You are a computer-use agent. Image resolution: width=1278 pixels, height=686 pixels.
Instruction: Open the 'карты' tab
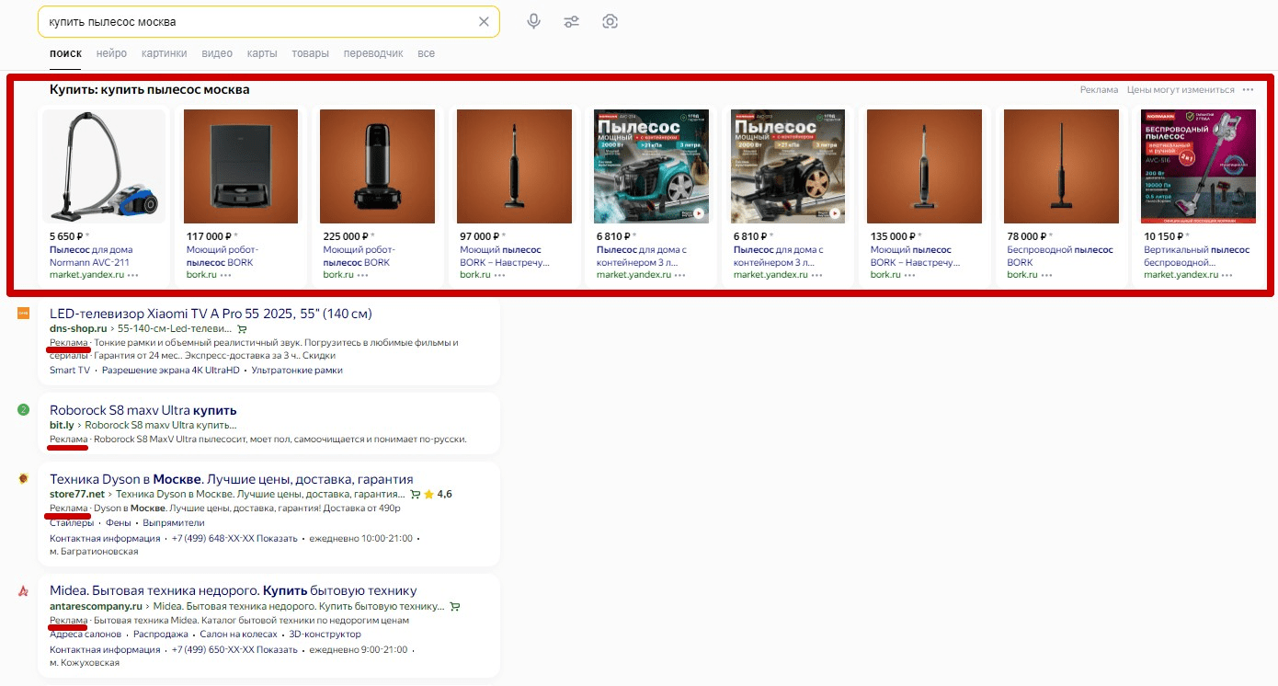point(262,53)
